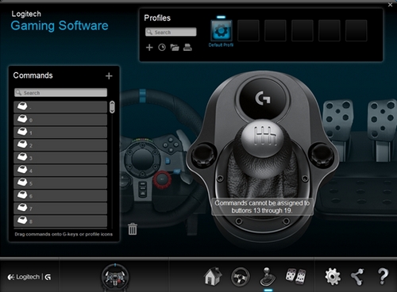Open the Home page icon
The width and height of the screenshot is (397, 292).
tap(213, 277)
